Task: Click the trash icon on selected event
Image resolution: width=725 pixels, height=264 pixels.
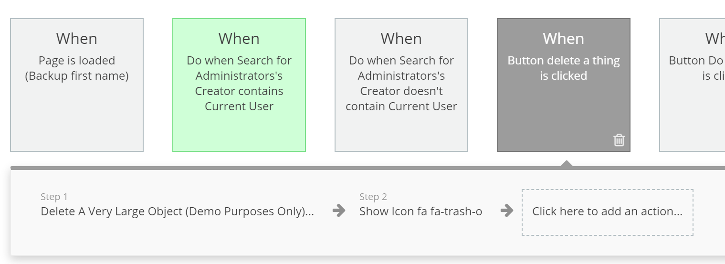Action: click(x=619, y=140)
